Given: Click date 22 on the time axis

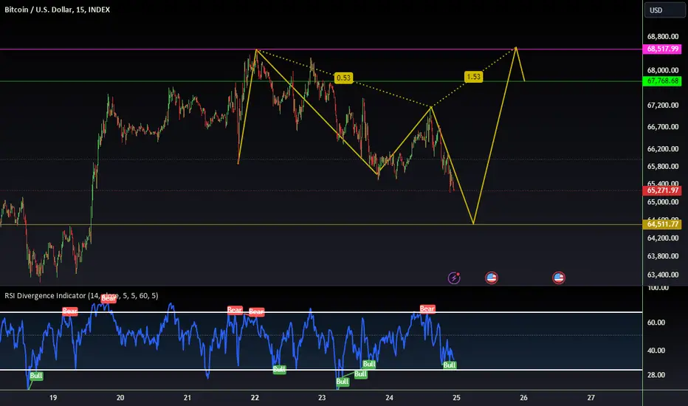Looking at the screenshot, I should coord(255,398).
